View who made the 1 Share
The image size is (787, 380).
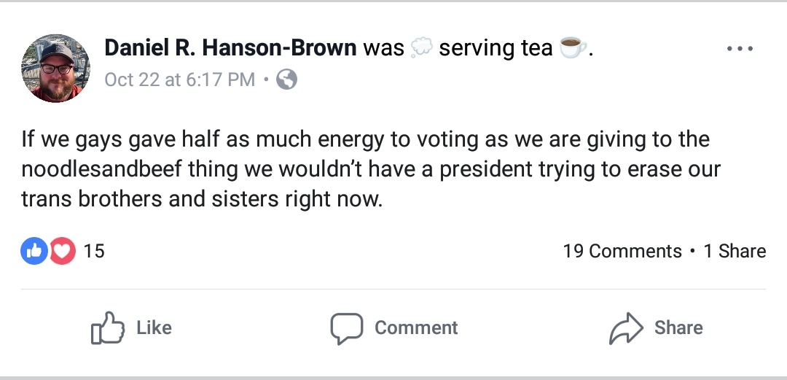click(x=735, y=251)
